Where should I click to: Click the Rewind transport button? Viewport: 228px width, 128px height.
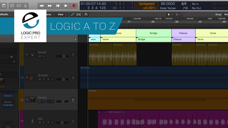(42, 6)
